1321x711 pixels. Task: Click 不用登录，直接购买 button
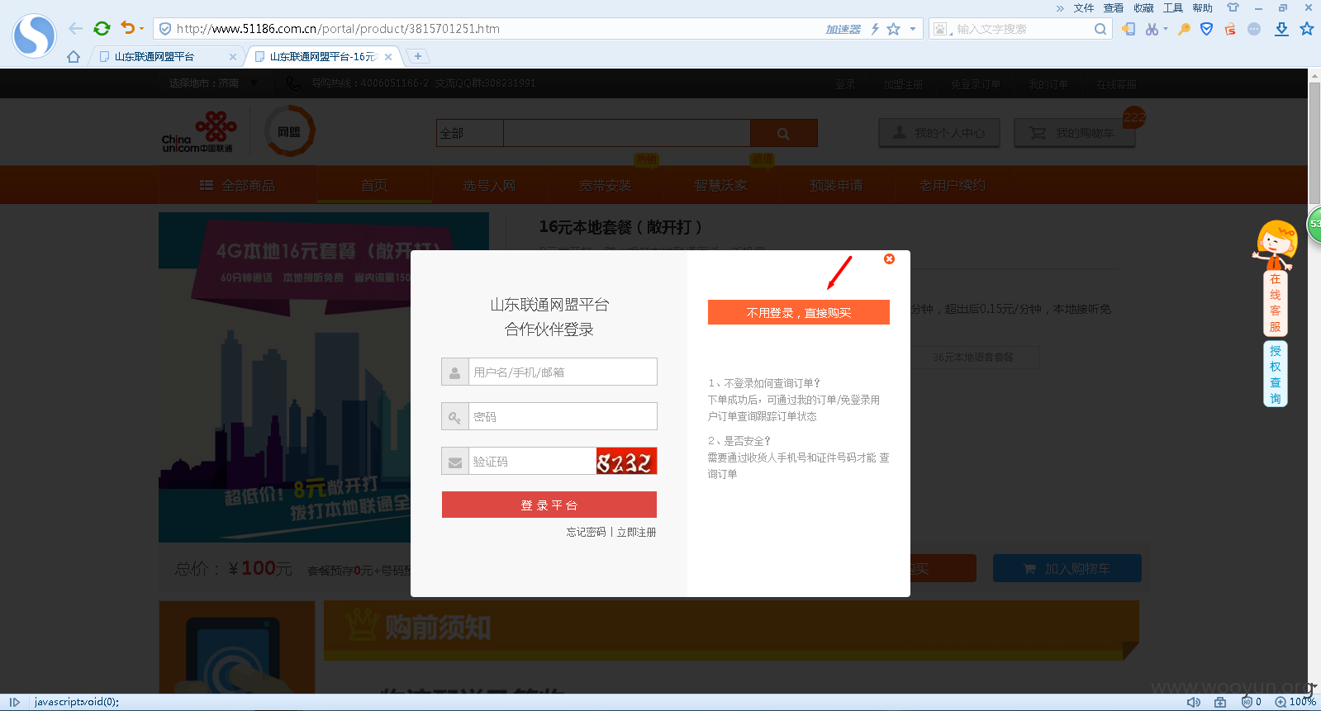coord(799,312)
